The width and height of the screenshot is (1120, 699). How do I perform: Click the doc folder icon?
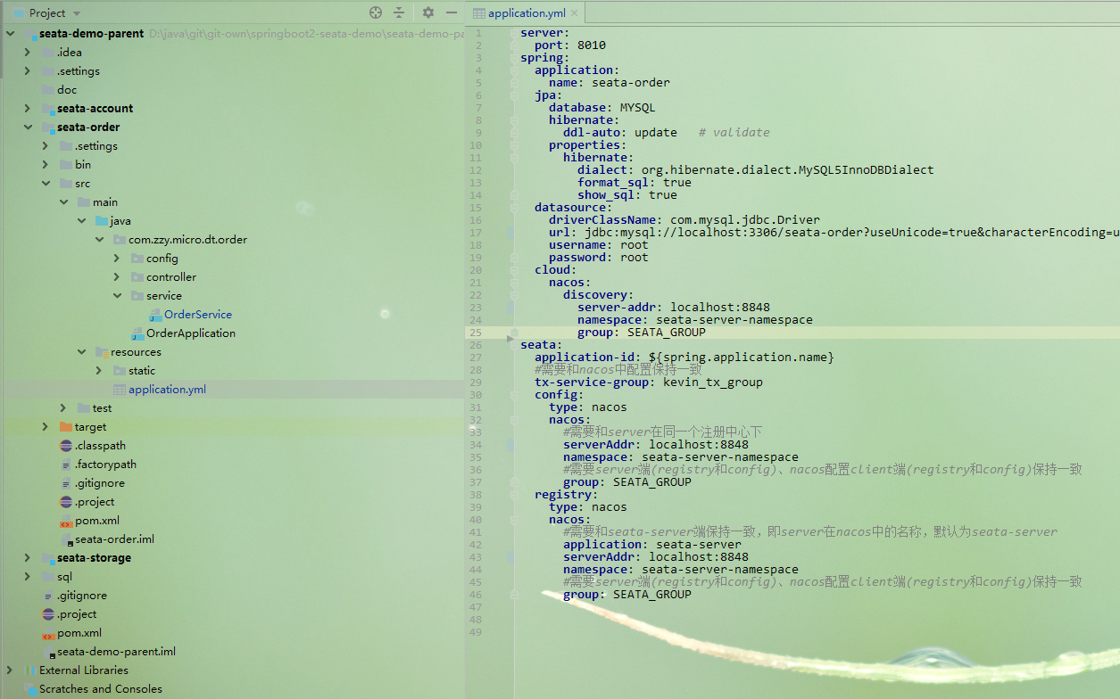pyautogui.click(x=48, y=90)
